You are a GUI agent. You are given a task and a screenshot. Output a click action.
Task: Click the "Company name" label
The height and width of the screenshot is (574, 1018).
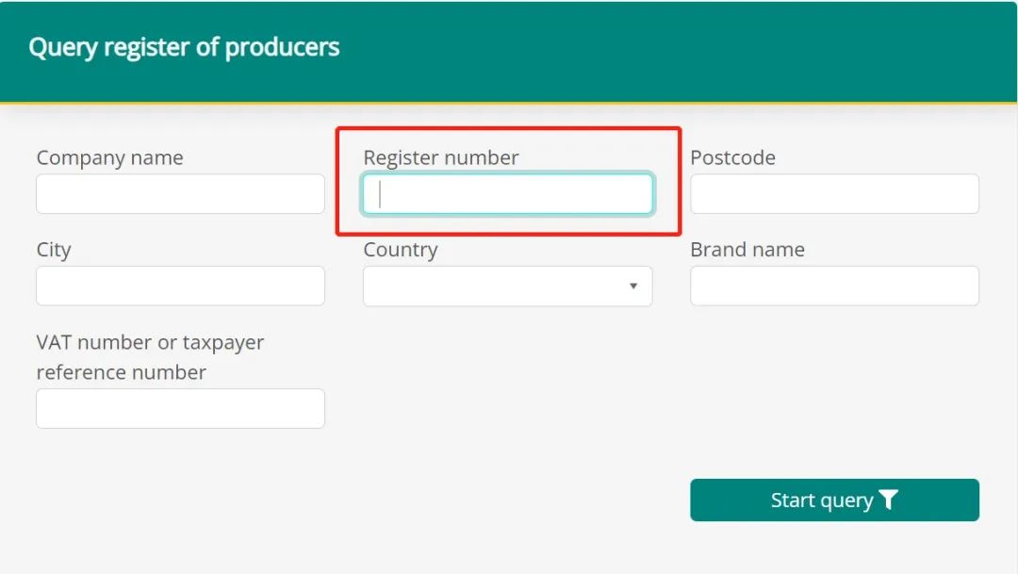[x=109, y=157]
